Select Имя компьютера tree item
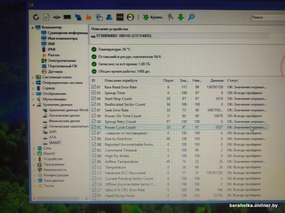Screen dimensions: 285x213 pyautogui.click(x=63, y=38)
